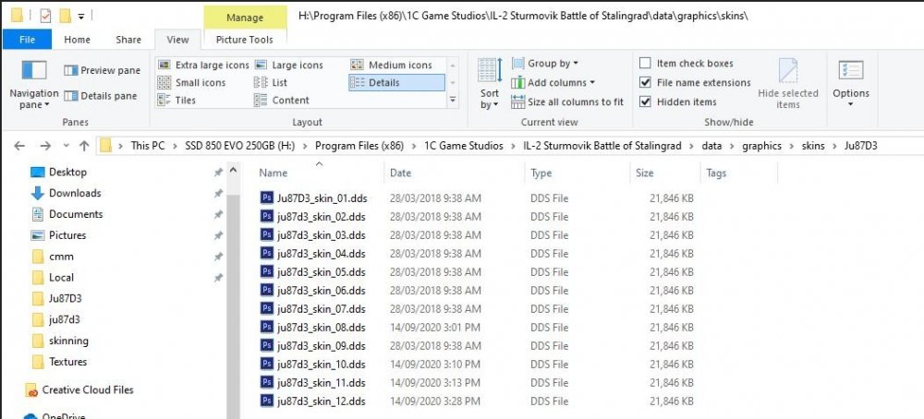Select the Details layout option
924x419 pixels.
point(396,82)
